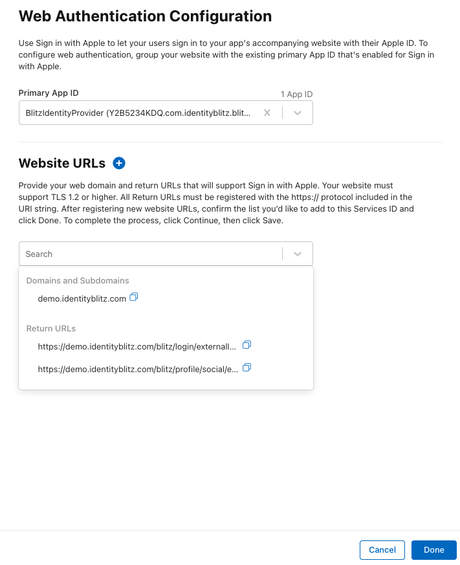Copy the demo.identityblitz.com domain
The height and width of the screenshot is (565, 460).
click(x=134, y=297)
